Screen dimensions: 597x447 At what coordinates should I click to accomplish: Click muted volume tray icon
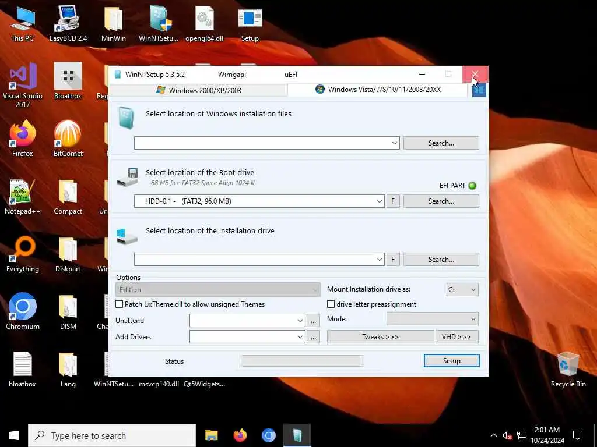tap(507, 435)
